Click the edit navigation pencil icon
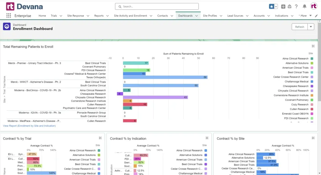 (316, 16)
